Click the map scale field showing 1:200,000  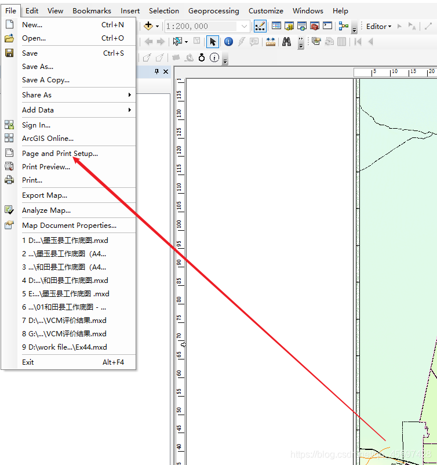202,27
